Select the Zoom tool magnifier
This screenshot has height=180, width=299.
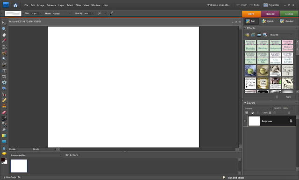click(x=4, y=29)
